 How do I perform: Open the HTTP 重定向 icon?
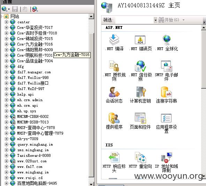click(x=140, y=157)
